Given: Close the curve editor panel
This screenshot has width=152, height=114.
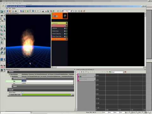Looking at the screenshot, I should pyautogui.click(x=145, y=70).
